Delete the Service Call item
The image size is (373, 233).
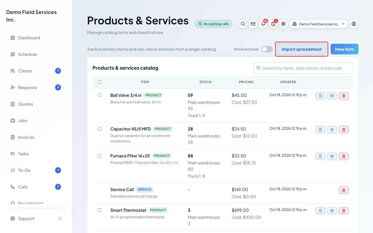pyautogui.click(x=344, y=190)
